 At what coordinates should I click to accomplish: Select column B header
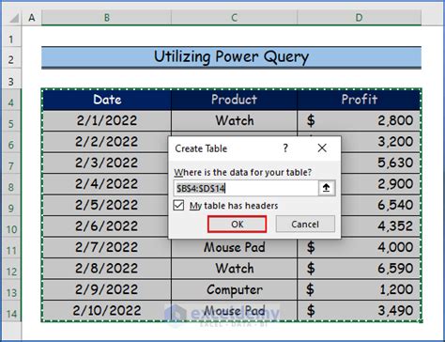106,18
